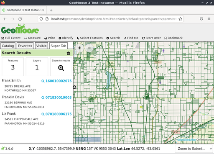Image resolution: width=214 pixels, height=154 pixels.
Task: Collapse the sidebar with arrow icon
Action: click(x=74, y=87)
